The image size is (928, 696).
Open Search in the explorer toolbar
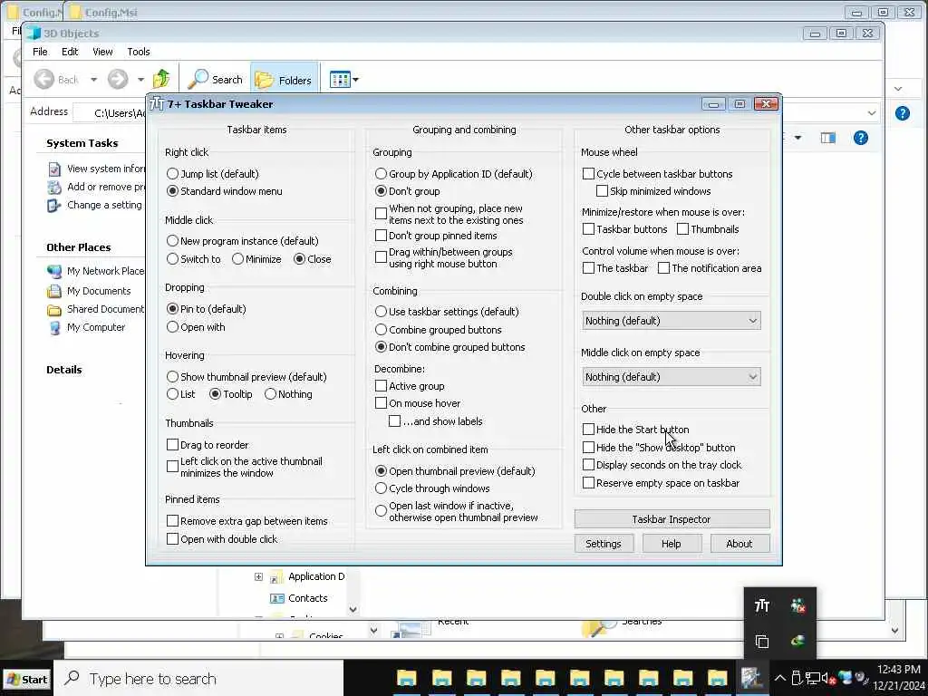(x=216, y=80)
